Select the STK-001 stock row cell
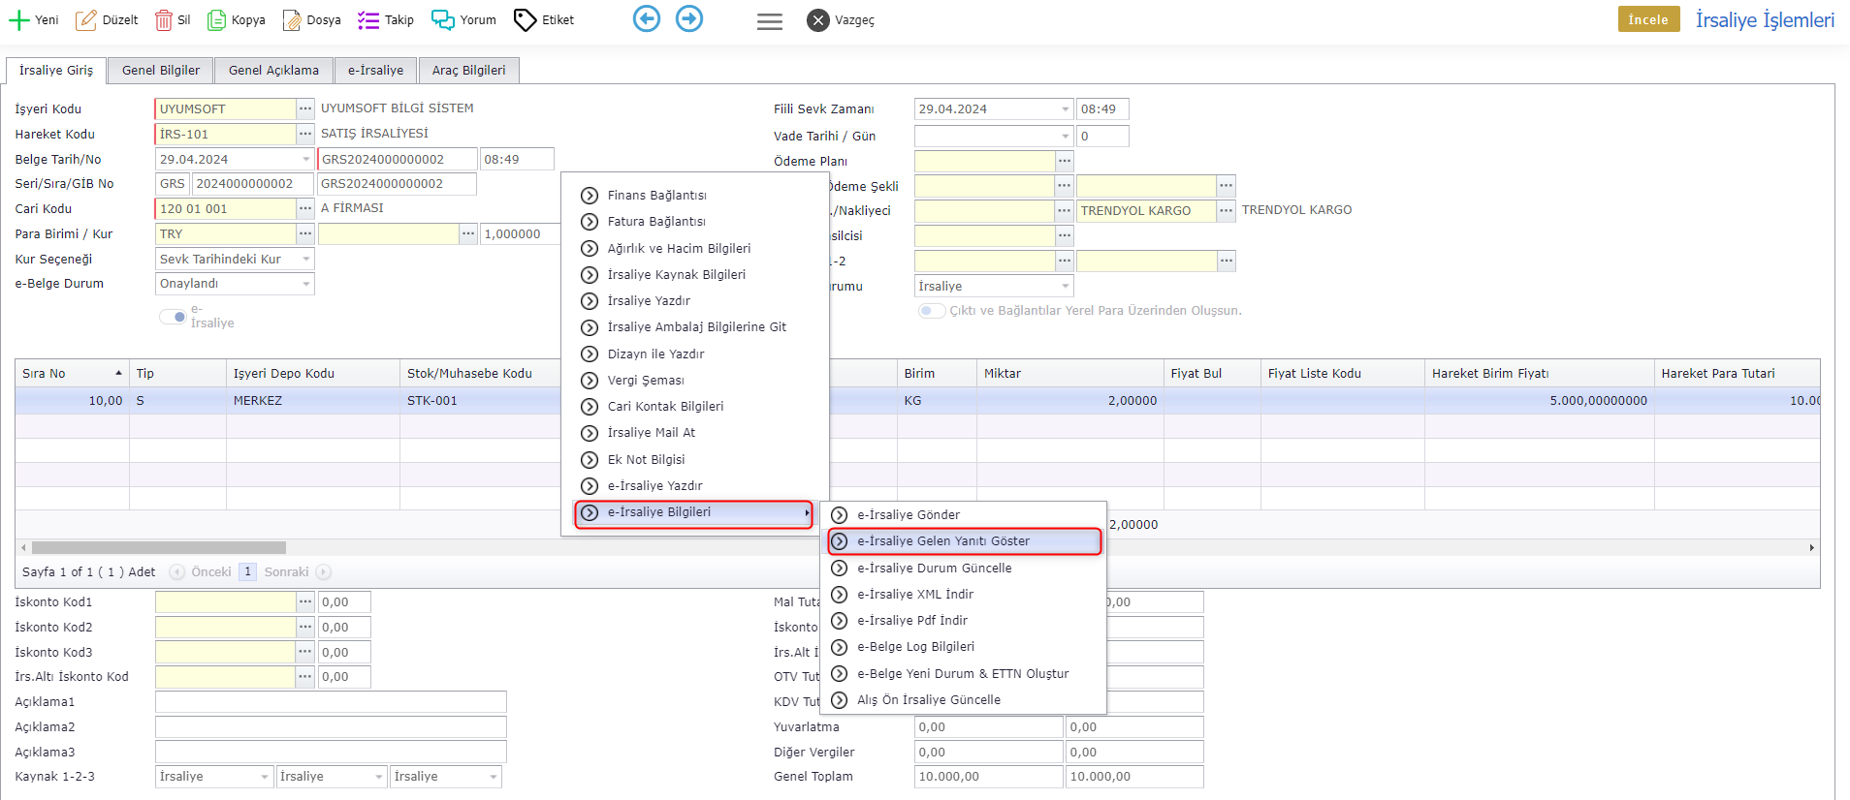 [x=480, y=400]
